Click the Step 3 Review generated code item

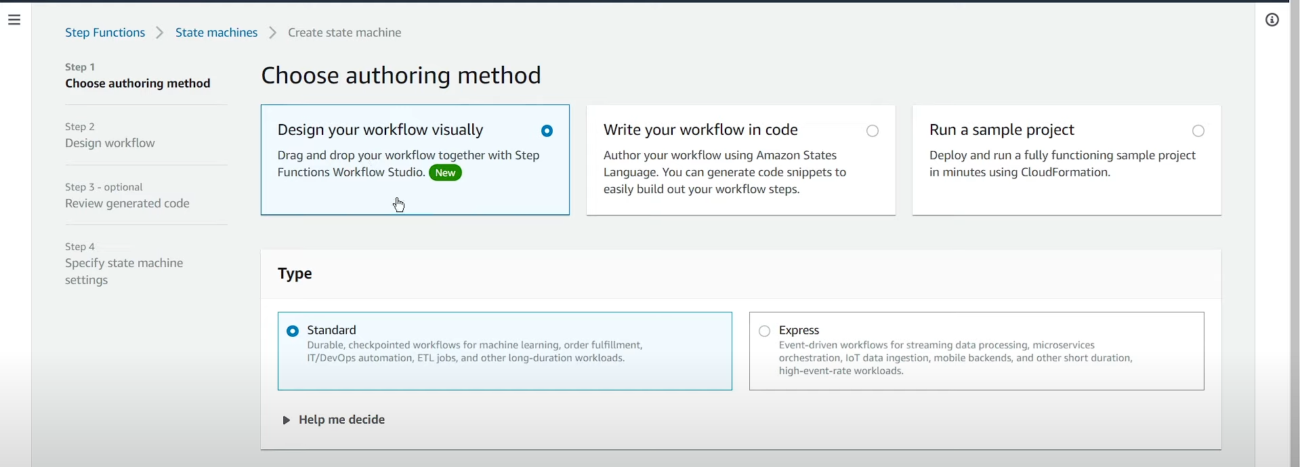coord(127,196)
